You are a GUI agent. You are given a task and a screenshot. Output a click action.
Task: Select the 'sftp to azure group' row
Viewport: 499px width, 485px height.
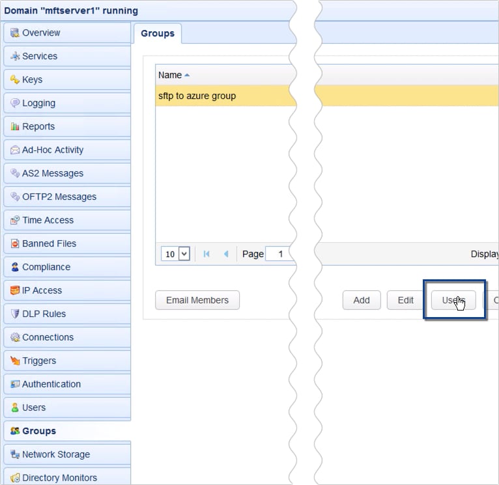[221, 96]
